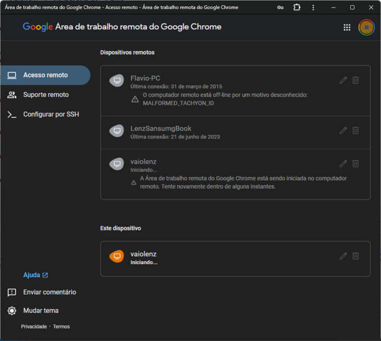Viewport: 381px width, 341px height.
Task: Click the terminal icon beside Configurar por SSH
Action: (11, 114)
